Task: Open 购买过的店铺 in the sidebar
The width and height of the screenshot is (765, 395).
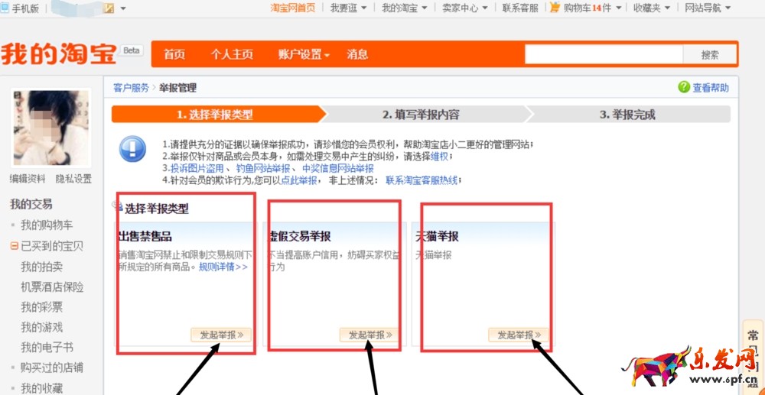Action: pyautogui.click(x=52, y=367)
